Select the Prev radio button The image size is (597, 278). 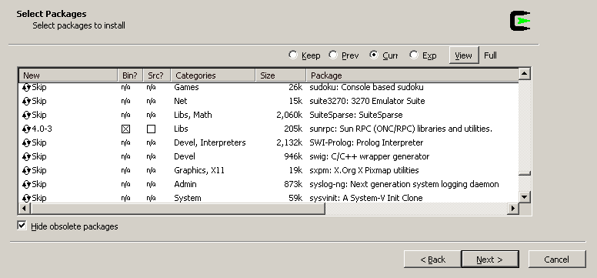333,55
